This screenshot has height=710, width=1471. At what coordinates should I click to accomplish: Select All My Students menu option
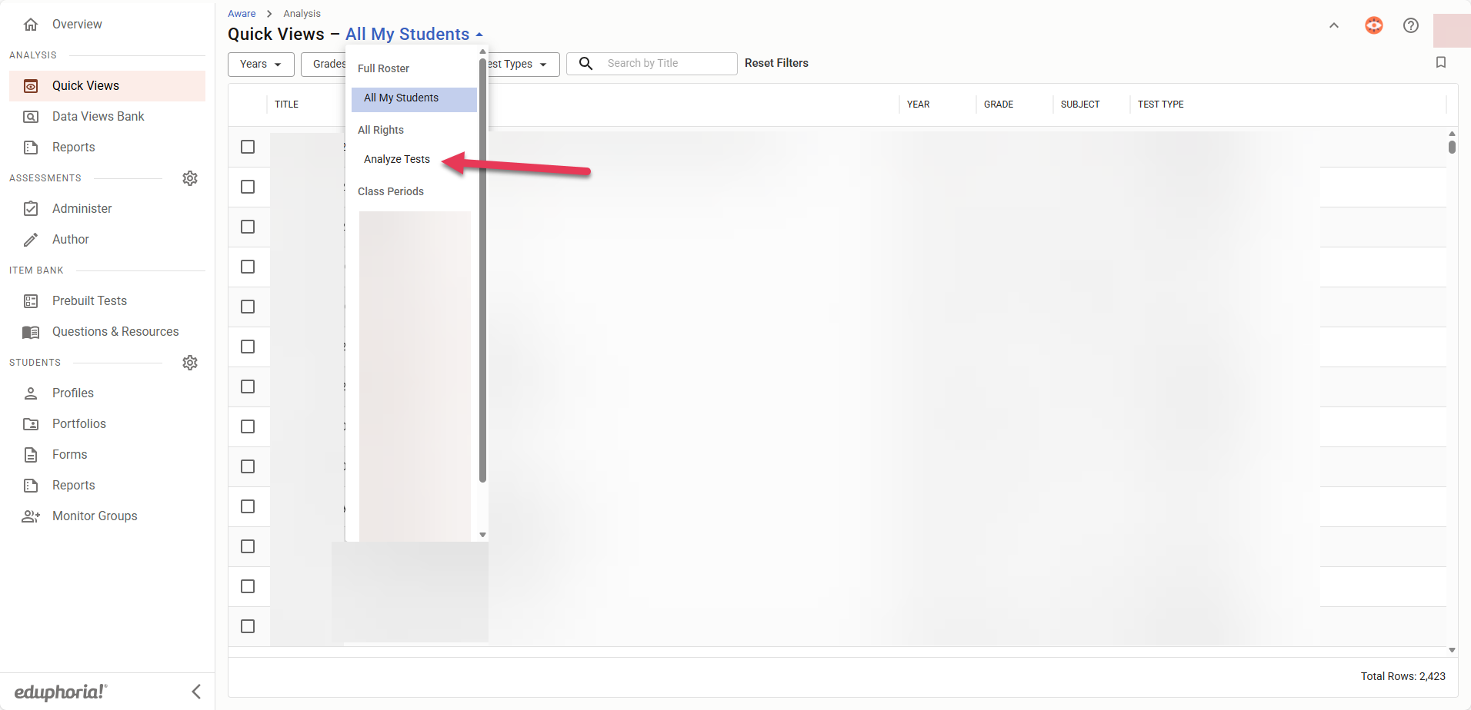coord(401,98)
